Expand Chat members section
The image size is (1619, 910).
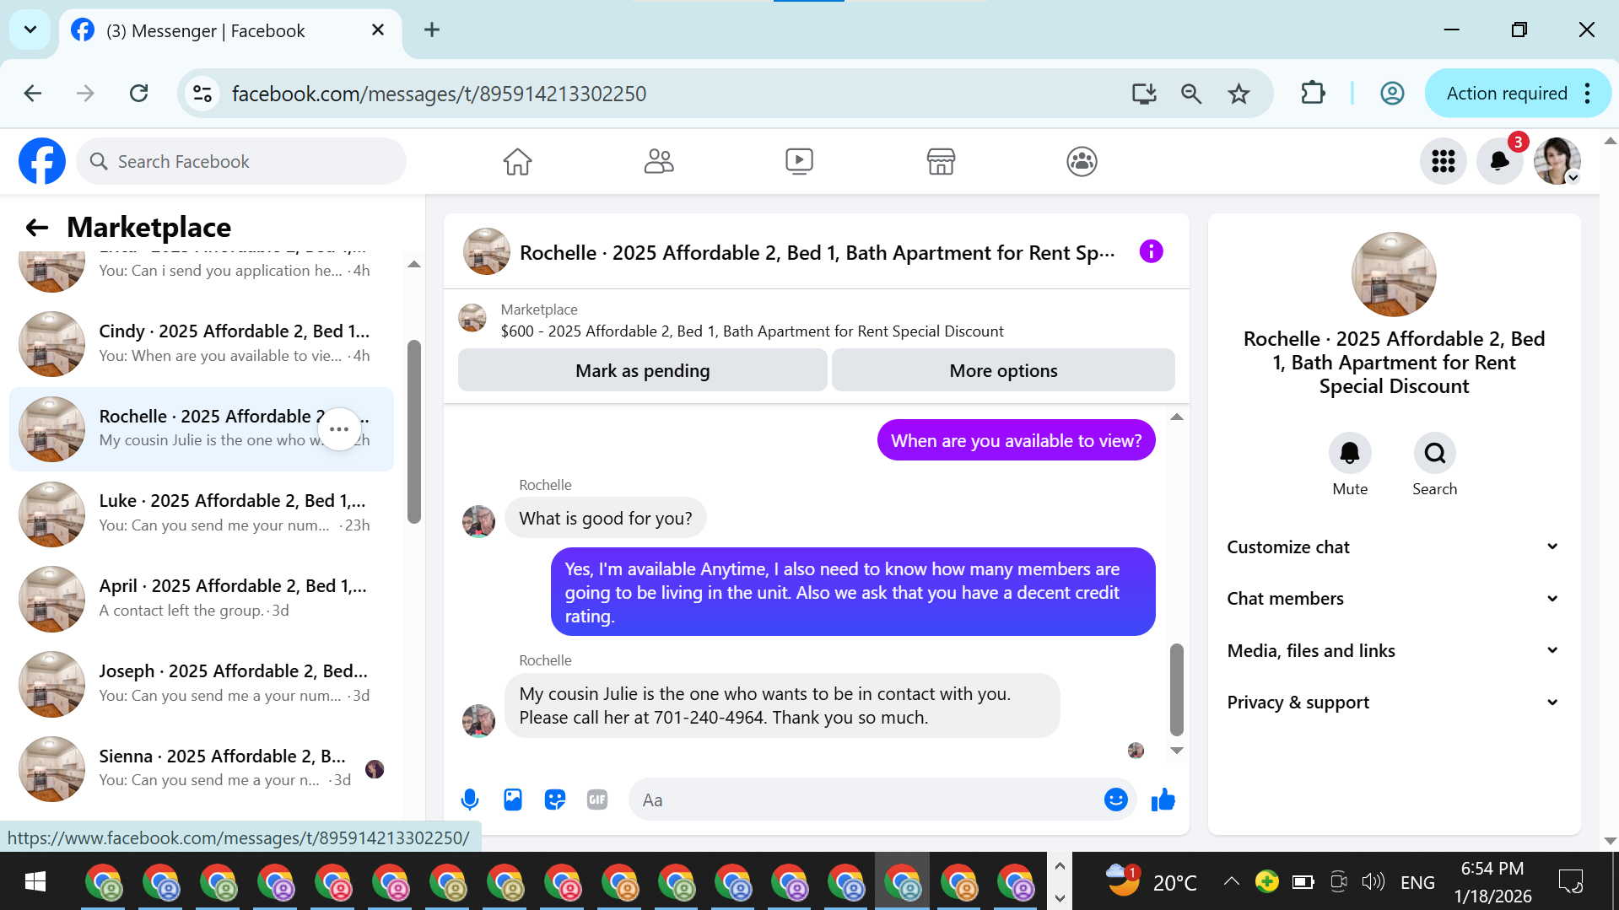click(1393, 599)
